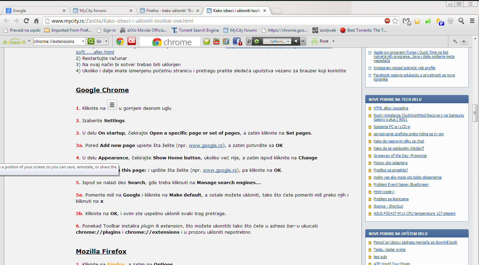Viewport: 479px width, 265px height.
Task: Mute the toolbar radio speaker
Action: [296, 41]
